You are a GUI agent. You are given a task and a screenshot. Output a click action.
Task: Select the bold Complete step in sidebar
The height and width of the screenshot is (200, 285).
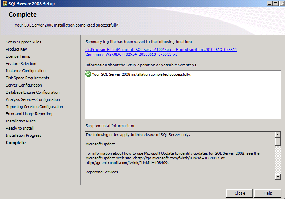click(x=16, y=143)
